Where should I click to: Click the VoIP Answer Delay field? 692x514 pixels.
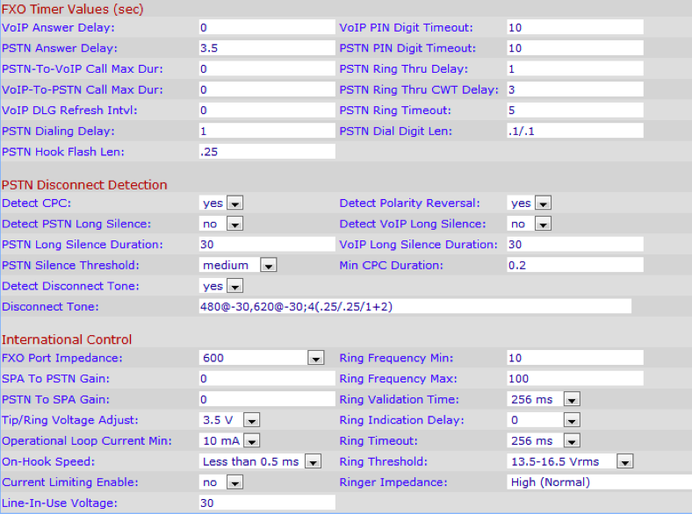click(267, 27)
